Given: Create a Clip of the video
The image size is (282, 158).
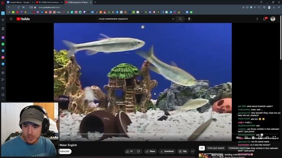Looking at the screenshot, I should [183, 151].
